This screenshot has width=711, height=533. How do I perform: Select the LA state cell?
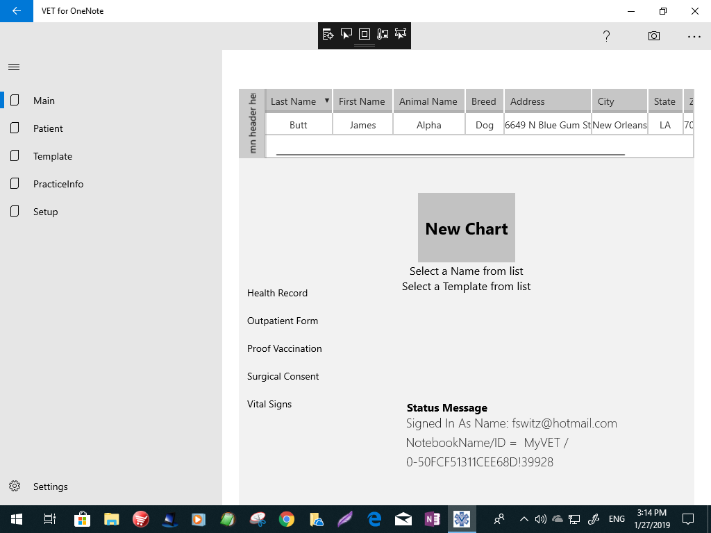tap(665, 125)
